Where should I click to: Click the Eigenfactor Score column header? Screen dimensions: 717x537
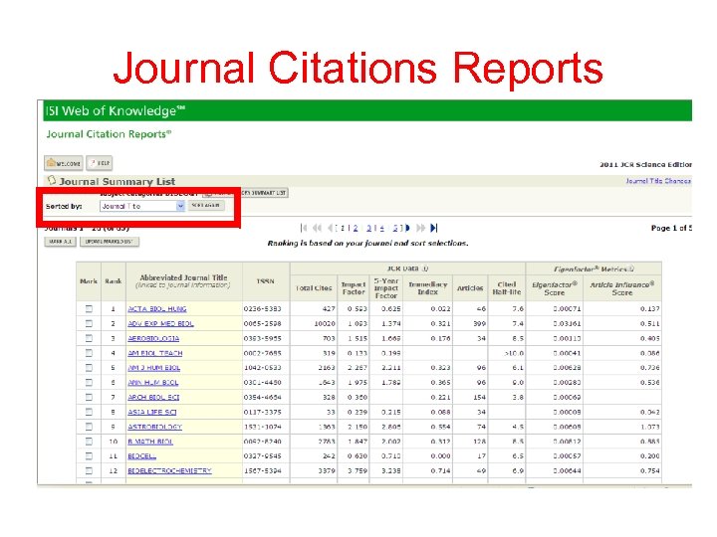coord(555,288)
